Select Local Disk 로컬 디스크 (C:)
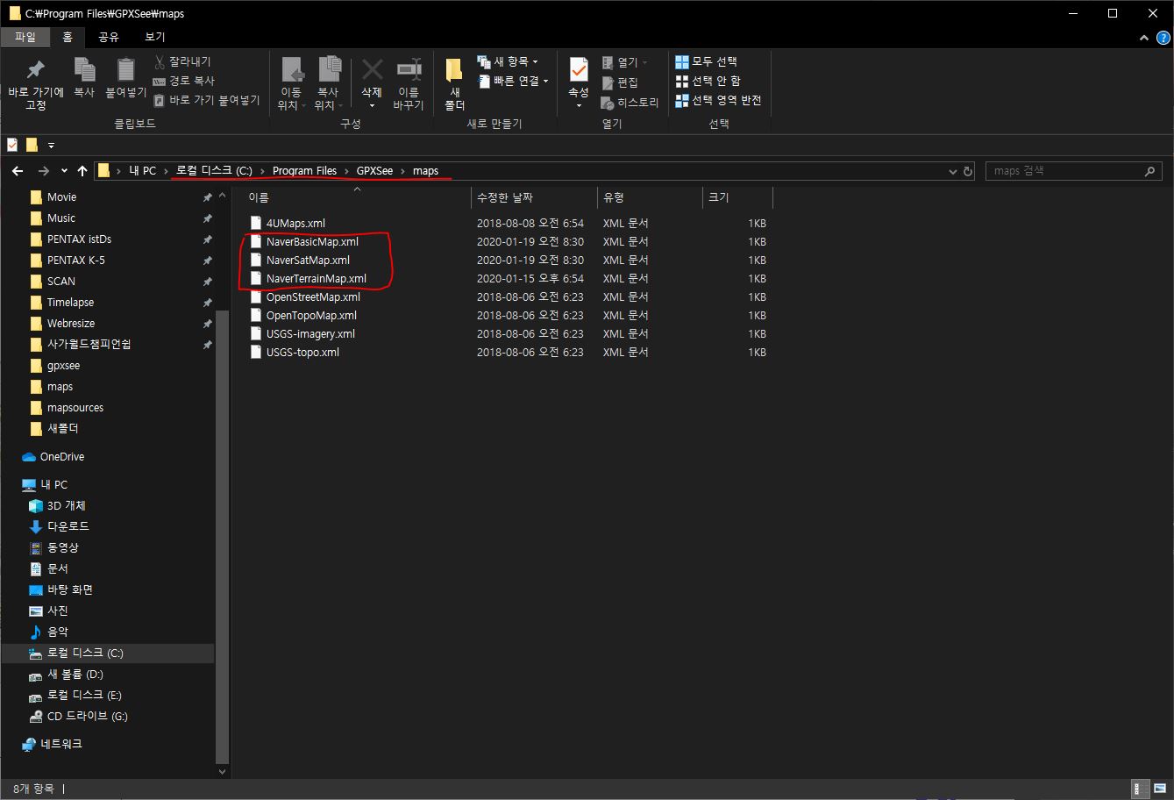Viewport: 1174px width, 800px height. [85, 654]
